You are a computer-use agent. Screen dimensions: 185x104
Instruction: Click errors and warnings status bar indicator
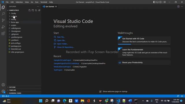5,96
